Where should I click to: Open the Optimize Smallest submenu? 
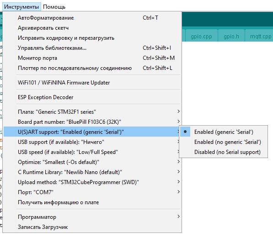92,162
